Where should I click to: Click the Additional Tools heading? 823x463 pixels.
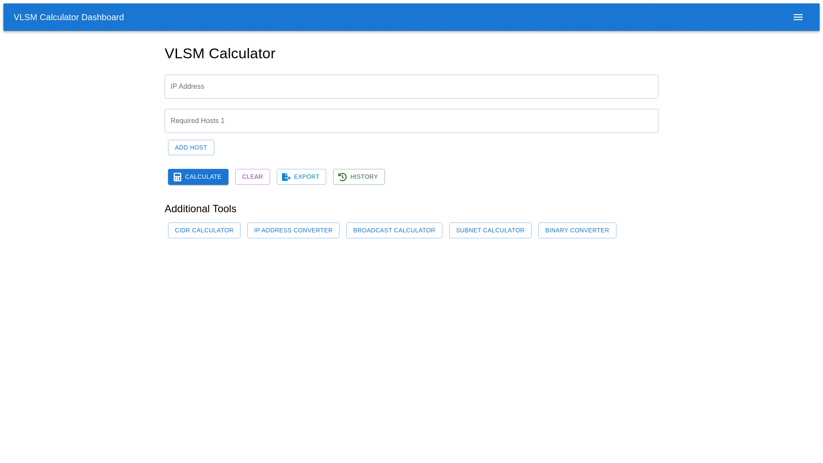pyautogui.click(x=200, y=209)
